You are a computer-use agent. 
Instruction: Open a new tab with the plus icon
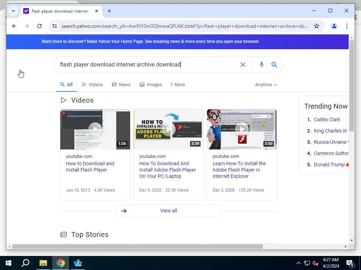click(109, 11)
